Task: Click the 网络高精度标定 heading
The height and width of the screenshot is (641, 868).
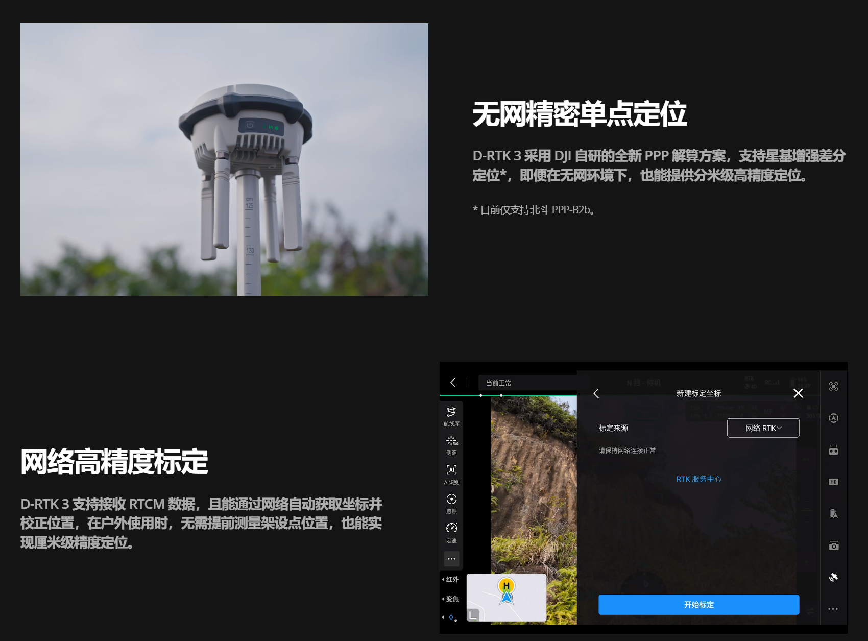Action: pyautogui.click(x=114, y=462)
